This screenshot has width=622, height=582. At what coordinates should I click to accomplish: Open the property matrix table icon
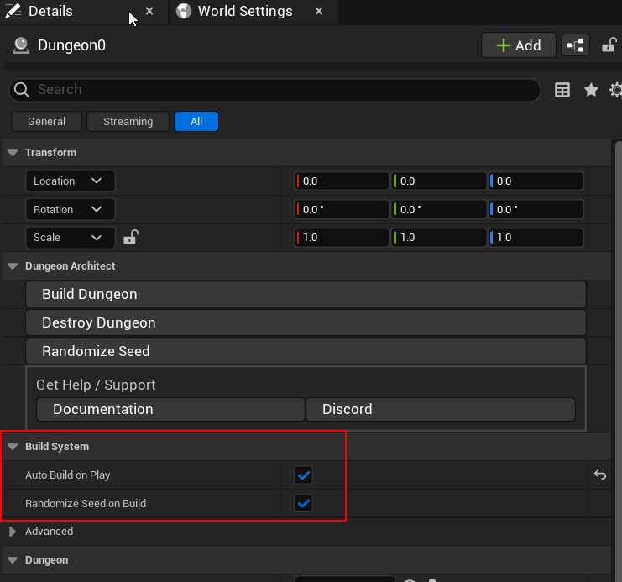562,90
